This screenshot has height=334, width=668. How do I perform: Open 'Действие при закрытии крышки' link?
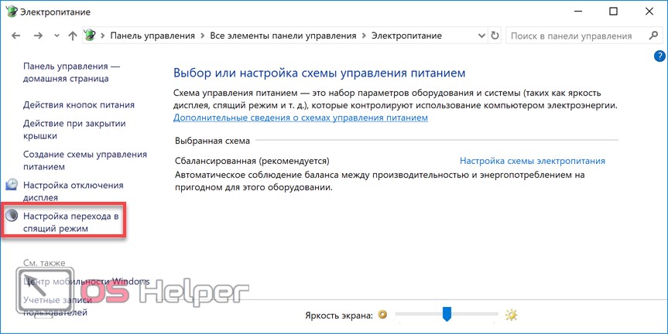(x=74, y=130)
